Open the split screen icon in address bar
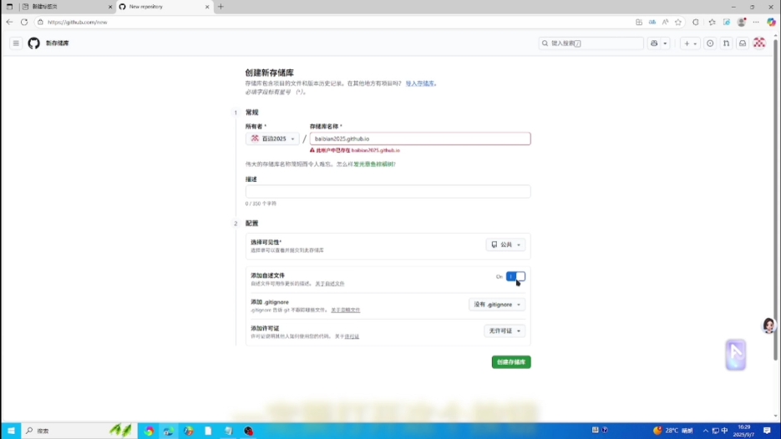Viewport: 781px width, 439px height. pos(639,22)
